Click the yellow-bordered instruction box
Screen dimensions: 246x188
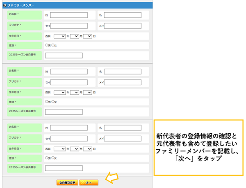(198, 147)
